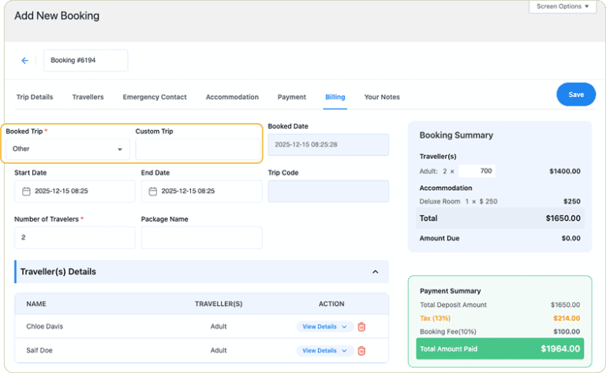Click the Custom Trip input field
This screenshot has height=373, width=606.
pyautogui.click(x=197, y=149)
